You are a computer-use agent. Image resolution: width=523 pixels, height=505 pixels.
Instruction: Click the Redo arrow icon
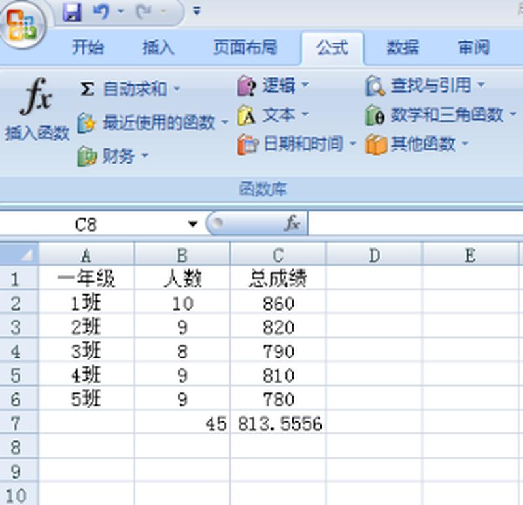144,12
